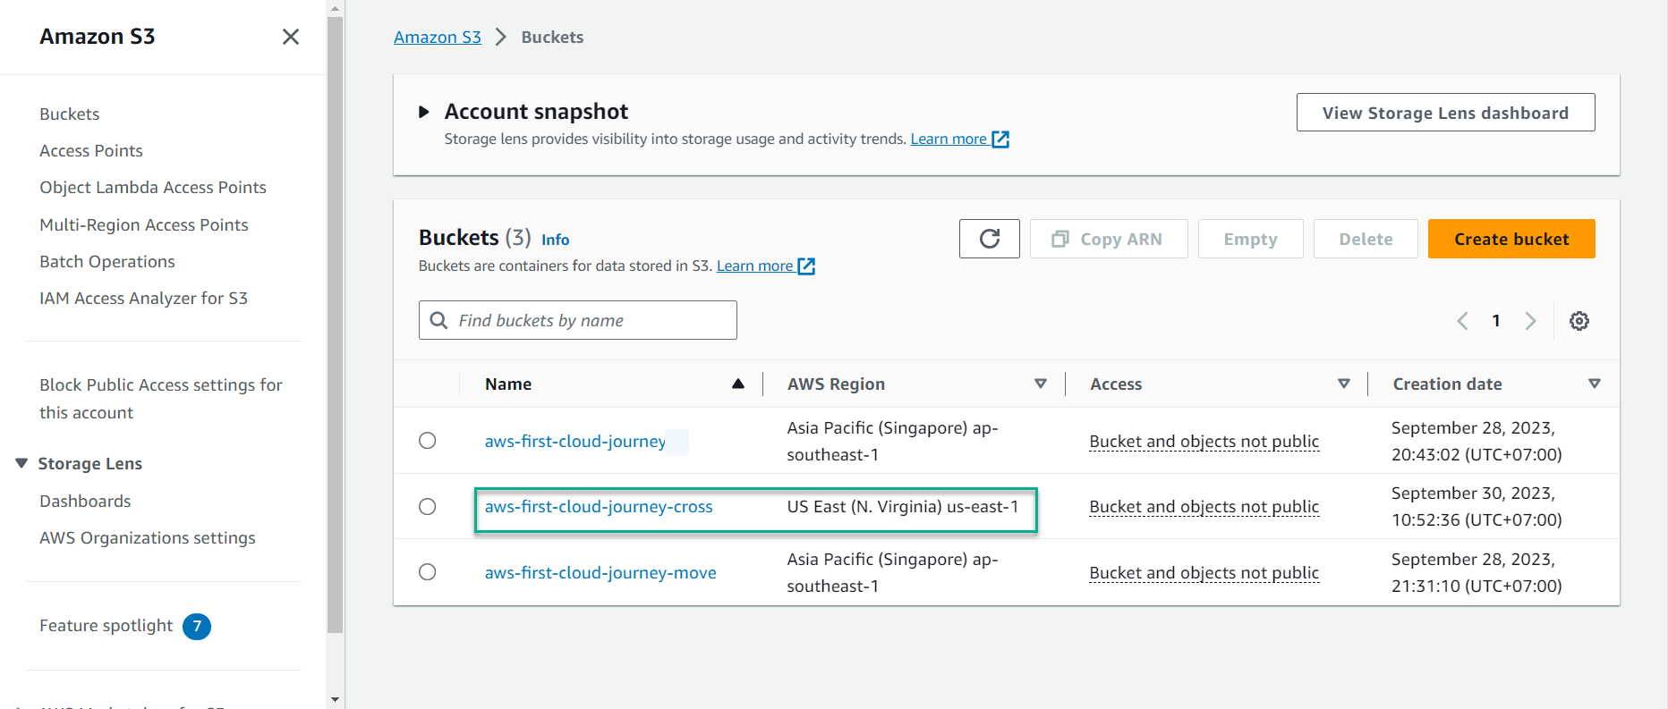
Task: Click 'US East (N. Virginia) us-east-1' cell
Action: pos(903,507)
